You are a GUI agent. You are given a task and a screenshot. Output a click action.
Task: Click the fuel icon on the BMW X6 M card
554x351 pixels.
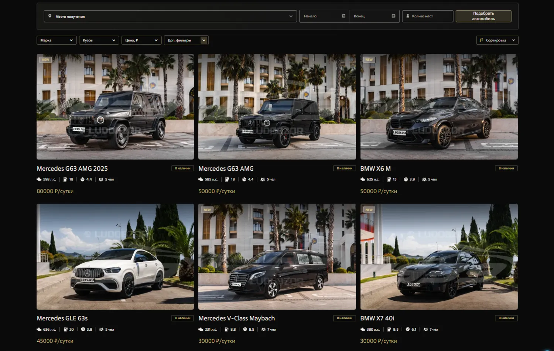[x=389, y=180]
